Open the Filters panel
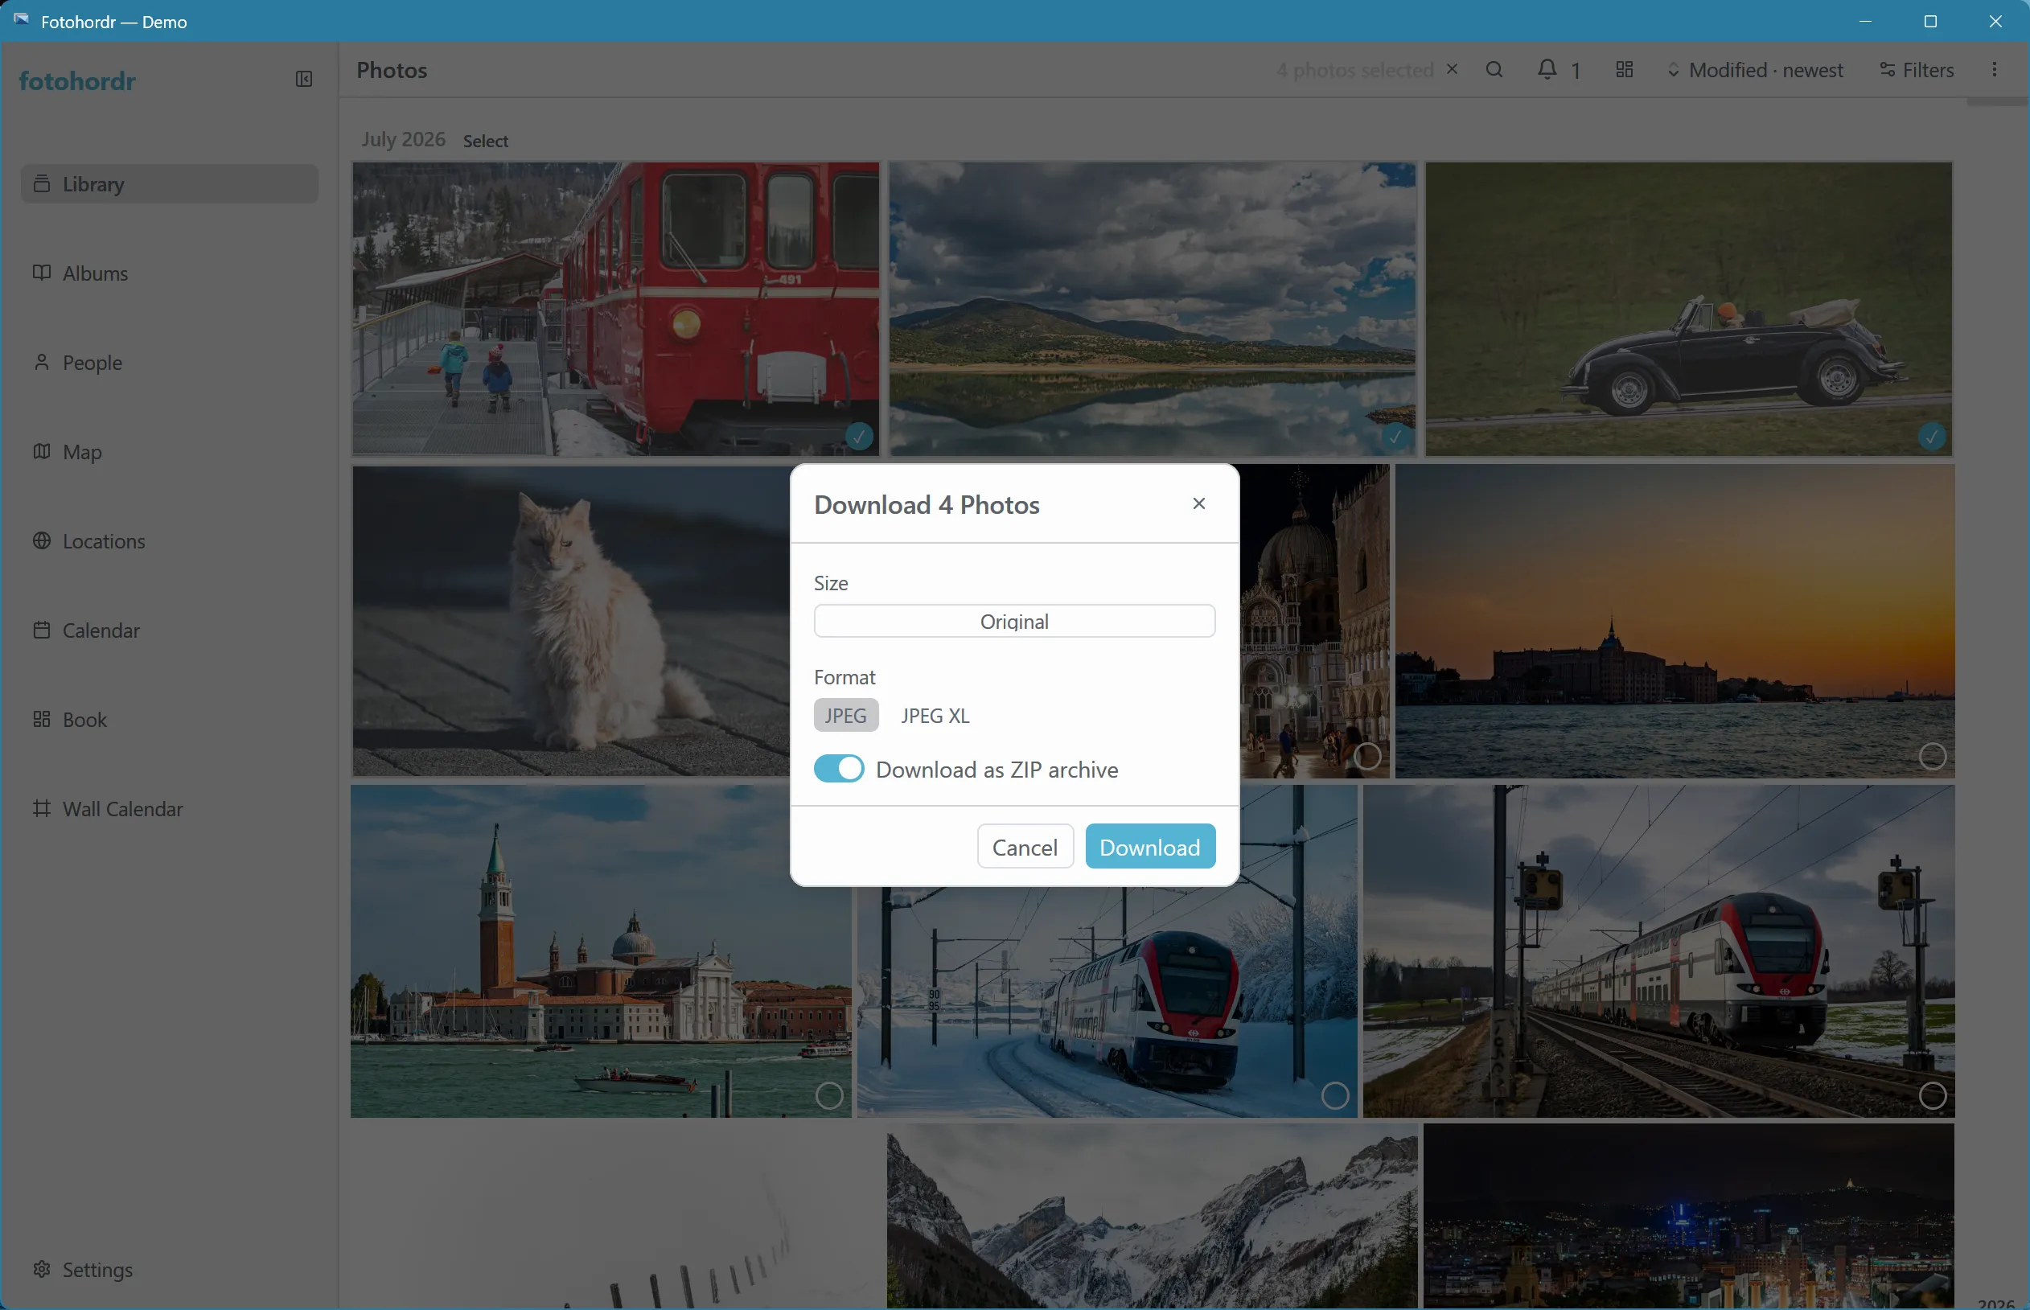This screenshot has height=1310, width=2030. [x=1916, y=70]
